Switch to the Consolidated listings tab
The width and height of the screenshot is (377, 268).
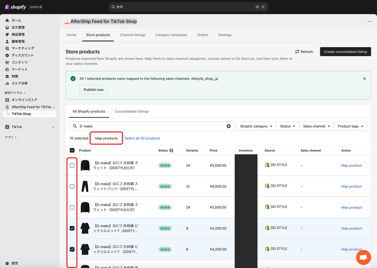click(x=132, y=112)
